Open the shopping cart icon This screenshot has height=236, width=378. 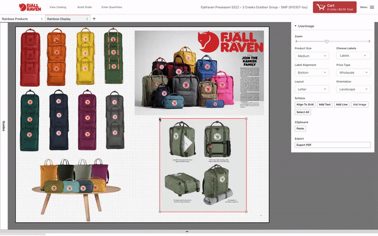click(321, 7)
